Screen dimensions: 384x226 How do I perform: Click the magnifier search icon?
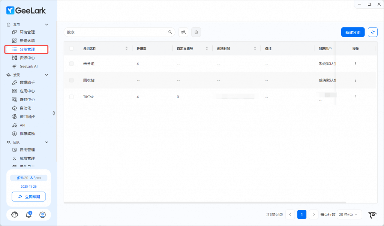tap(170, 32)
